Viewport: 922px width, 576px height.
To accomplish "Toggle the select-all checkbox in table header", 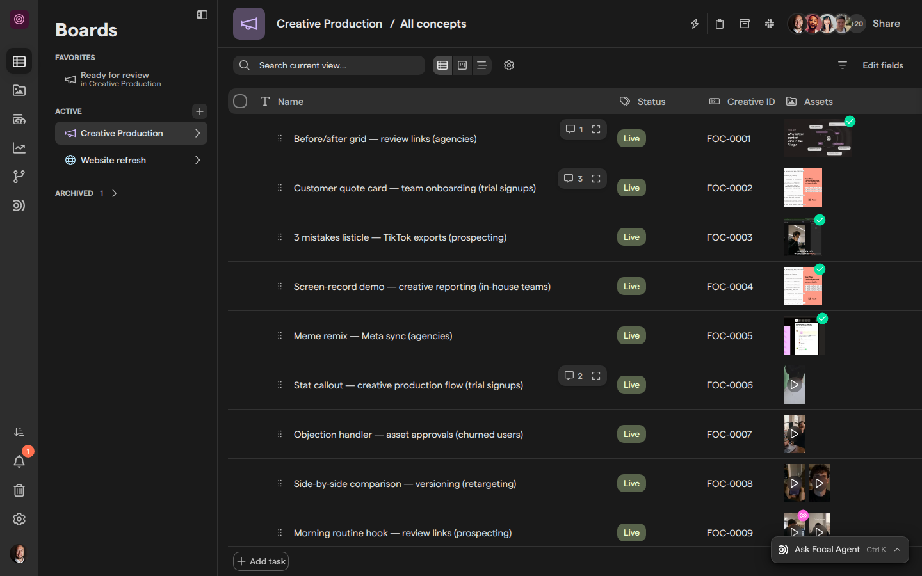I will point(240,101).
